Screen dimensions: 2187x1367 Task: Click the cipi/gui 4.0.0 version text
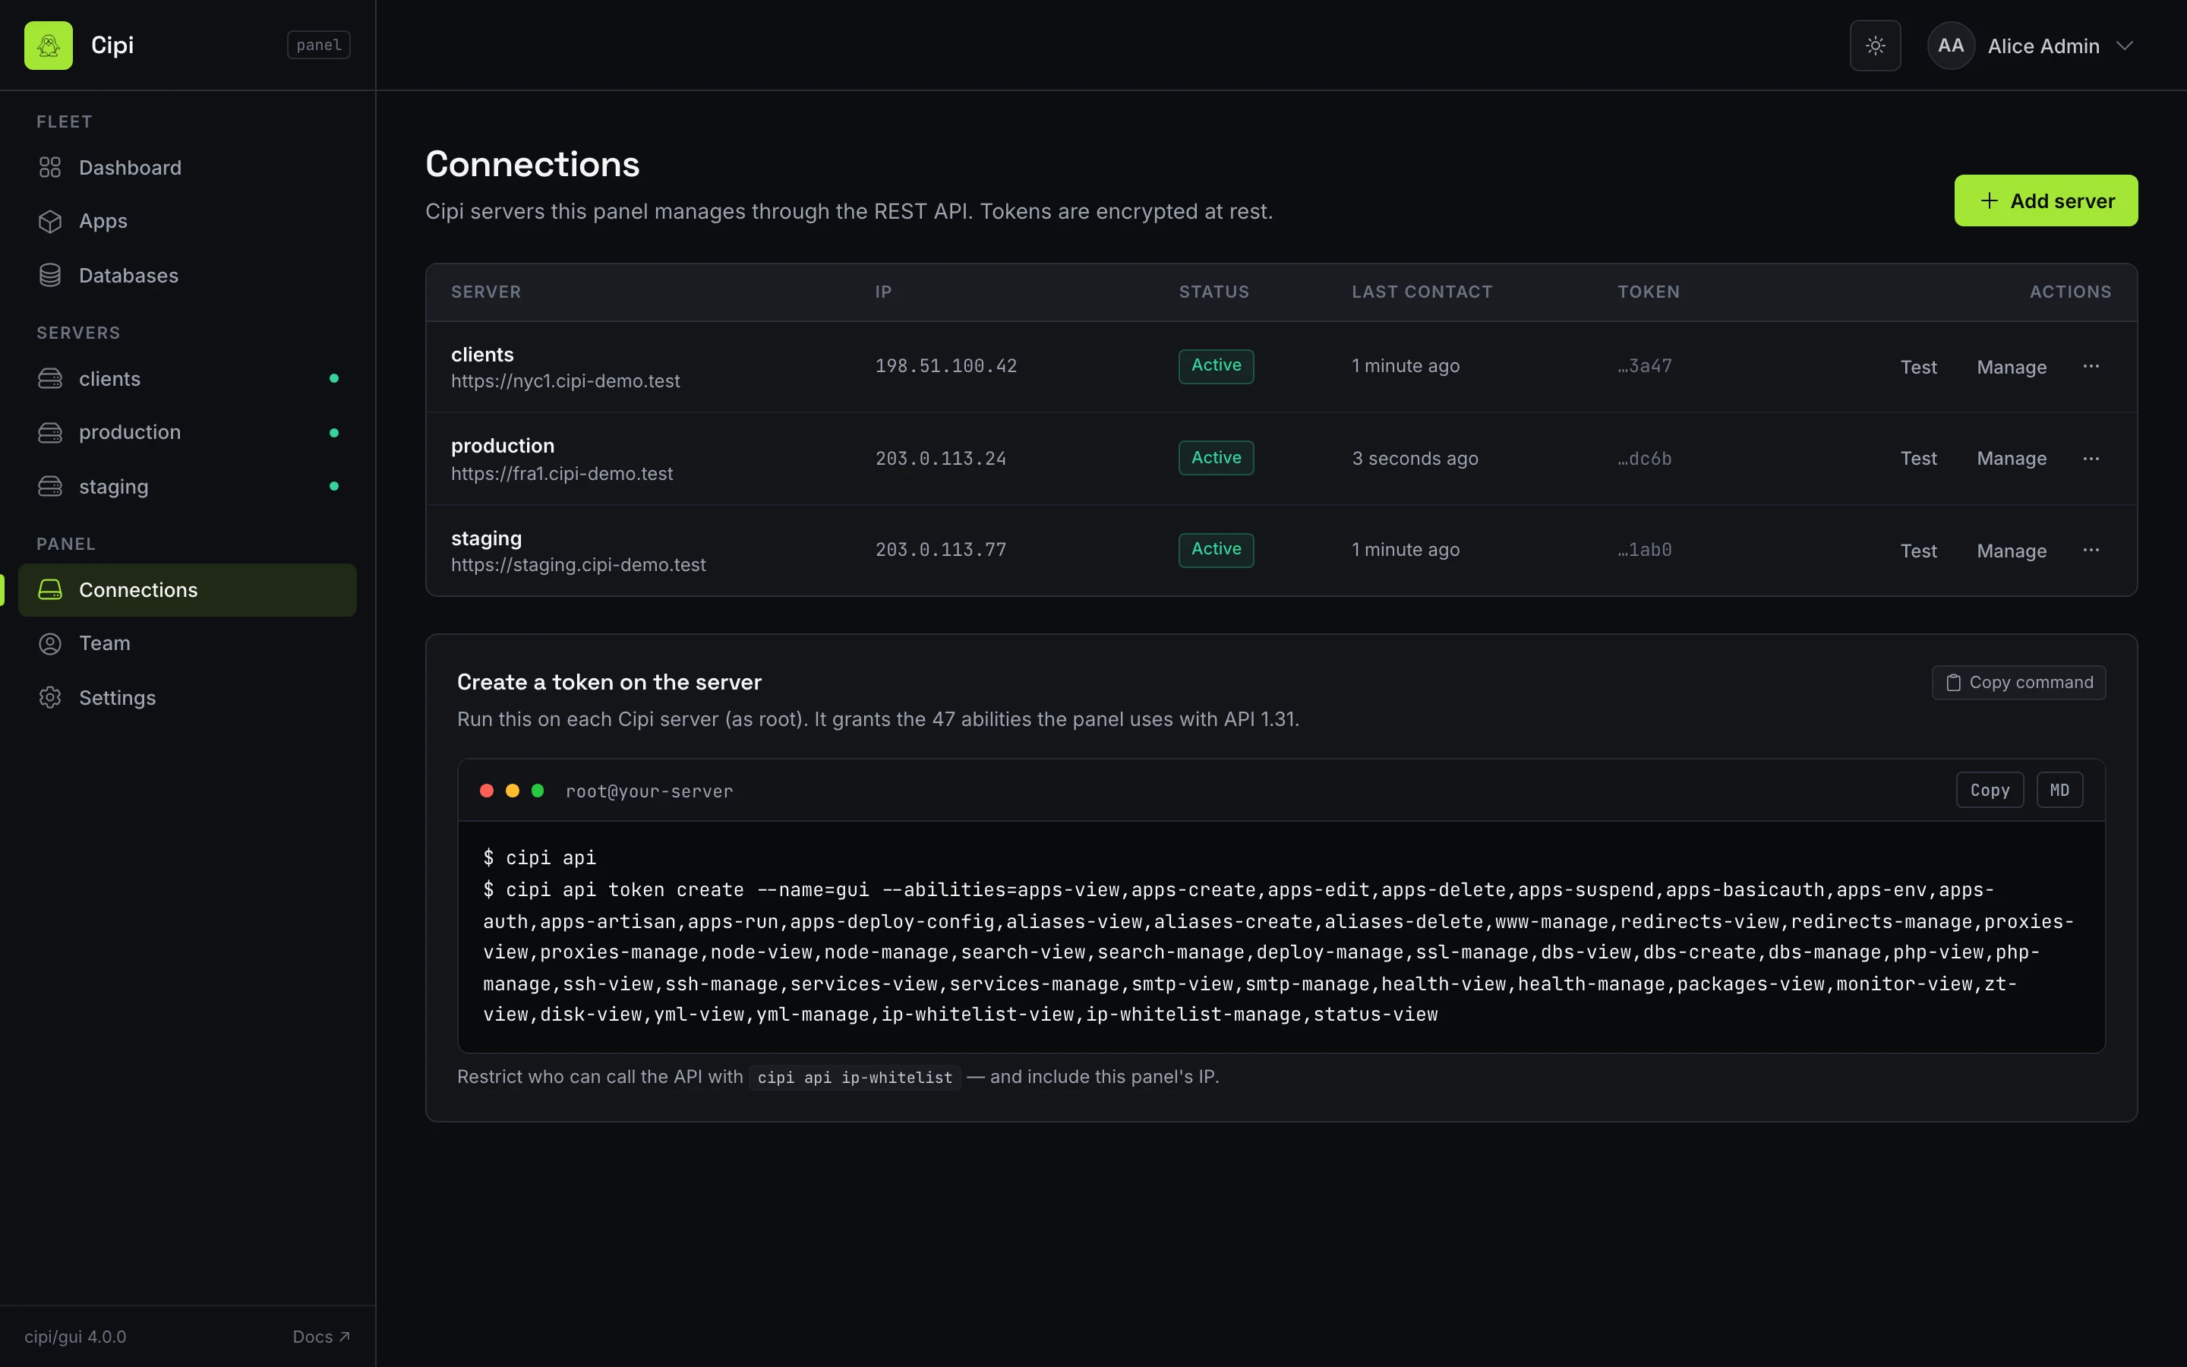point(75,1337)
